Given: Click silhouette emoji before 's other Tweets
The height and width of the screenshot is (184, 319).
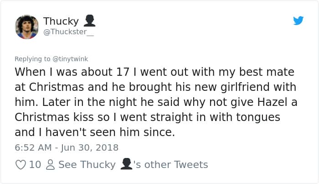Looking at the screenshot, I should point(126,164).
